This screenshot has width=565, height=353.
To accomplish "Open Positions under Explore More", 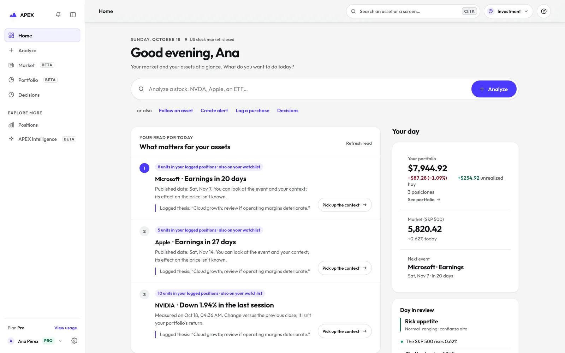I will (x=42, y=125).
